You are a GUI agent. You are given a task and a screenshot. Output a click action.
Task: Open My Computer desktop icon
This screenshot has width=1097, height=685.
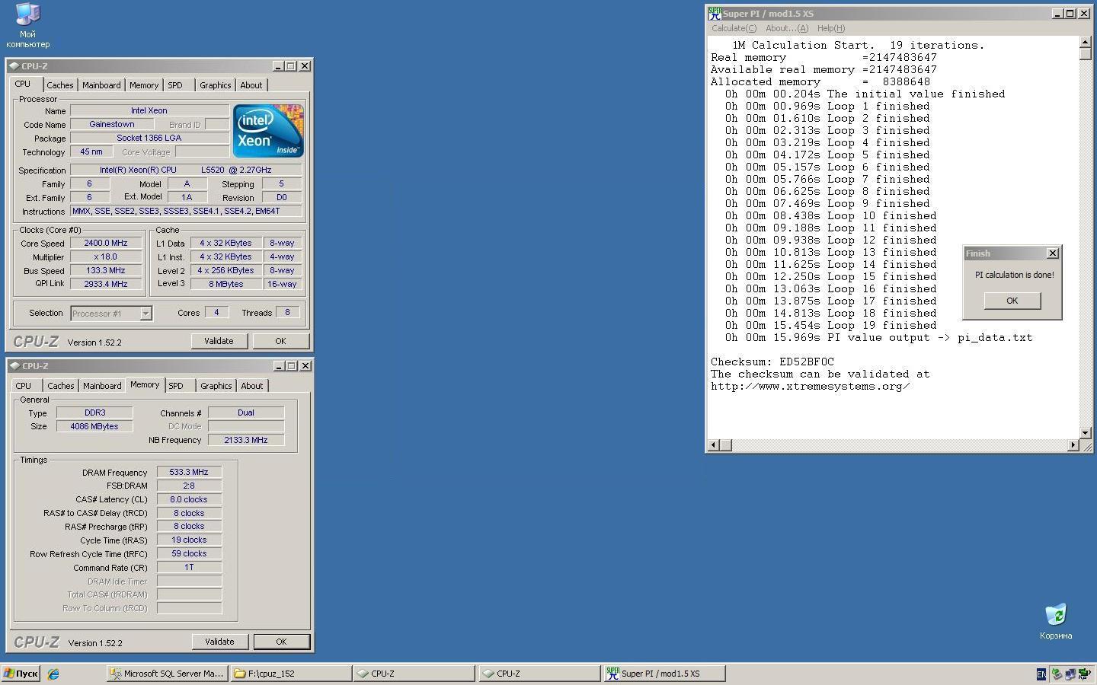coord(27,25)
